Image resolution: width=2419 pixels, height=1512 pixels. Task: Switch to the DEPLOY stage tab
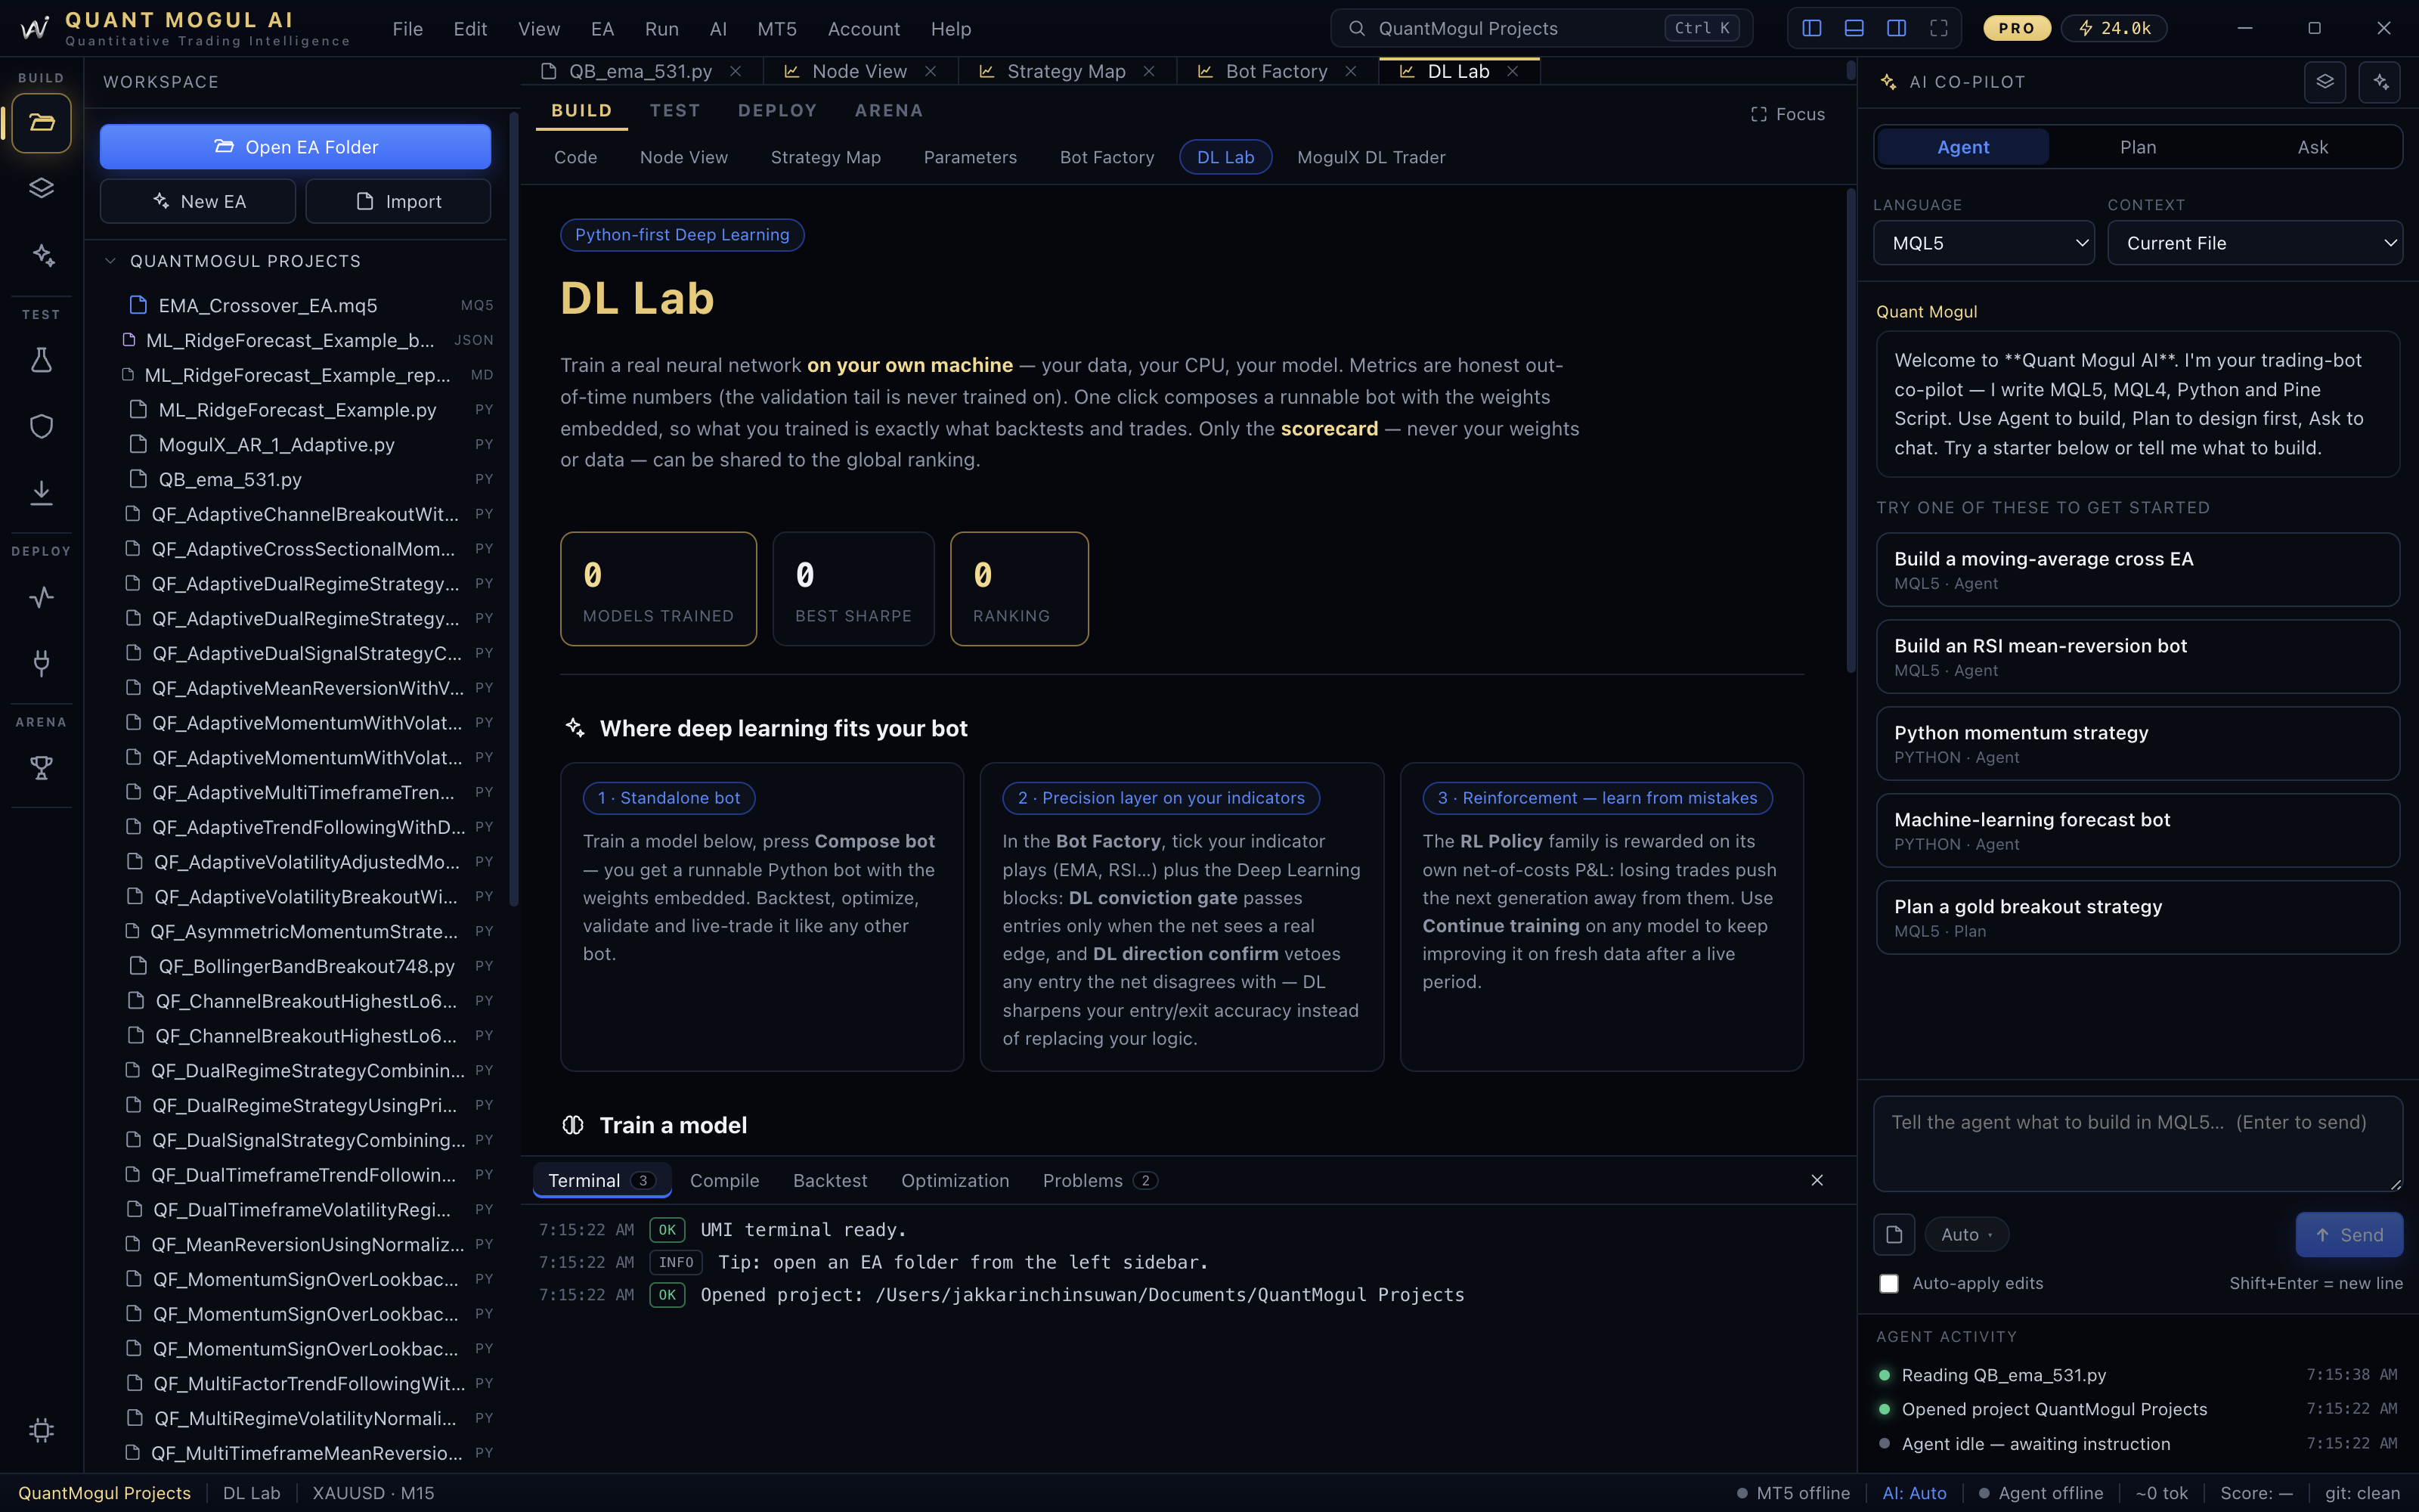coord(776,110)
